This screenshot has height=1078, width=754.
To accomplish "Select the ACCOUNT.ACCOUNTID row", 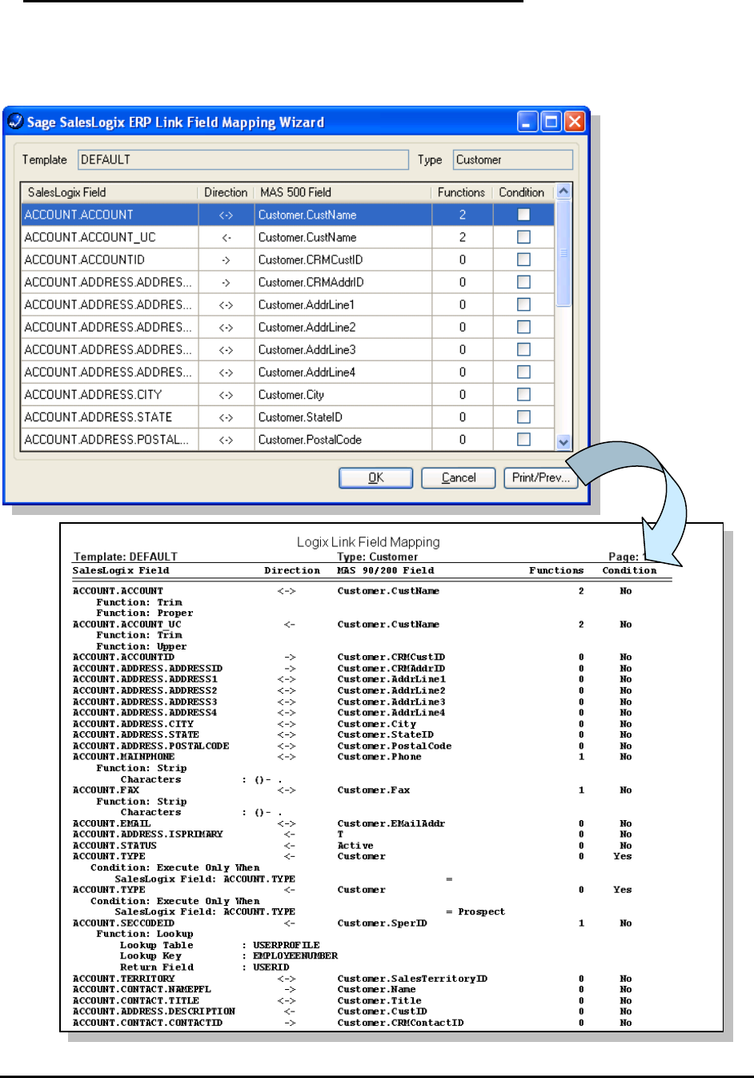I will [x=287, y=259].
